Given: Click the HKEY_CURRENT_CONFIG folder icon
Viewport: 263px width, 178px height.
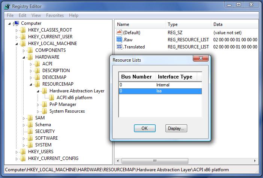Looking at the screenshot, I should point(23,158).
